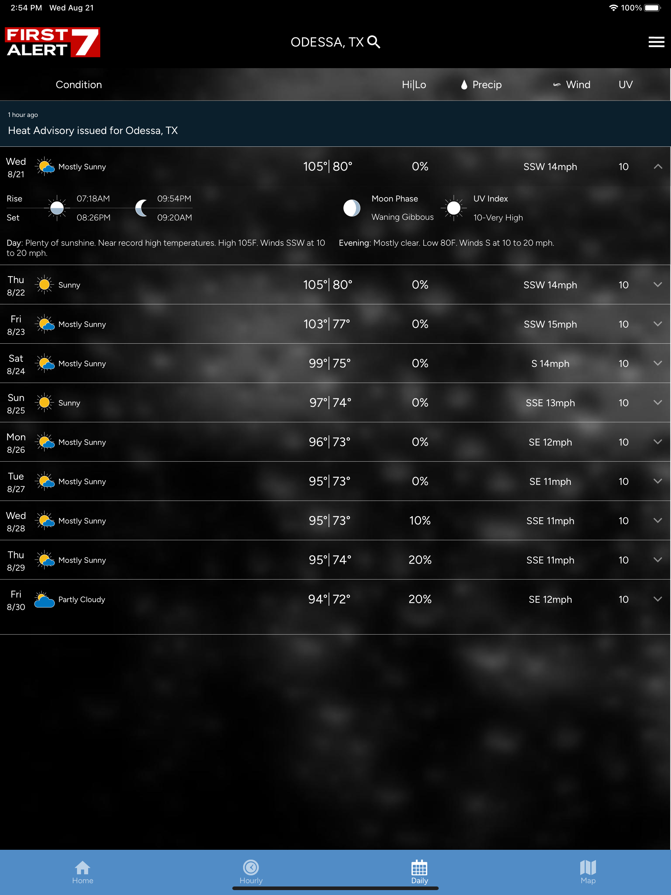The image size is (671, 895).
Task: Collapse the Wed 8/21 forecast details
Action: pyautogui.click(x=658, y=166)
